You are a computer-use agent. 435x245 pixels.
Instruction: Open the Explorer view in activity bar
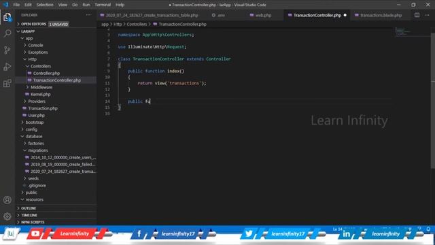(7, 17)
